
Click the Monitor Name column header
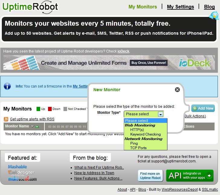pos(24,126)
